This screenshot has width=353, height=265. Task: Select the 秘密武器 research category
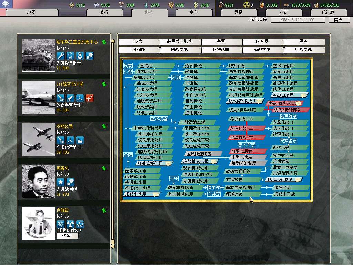221,50
